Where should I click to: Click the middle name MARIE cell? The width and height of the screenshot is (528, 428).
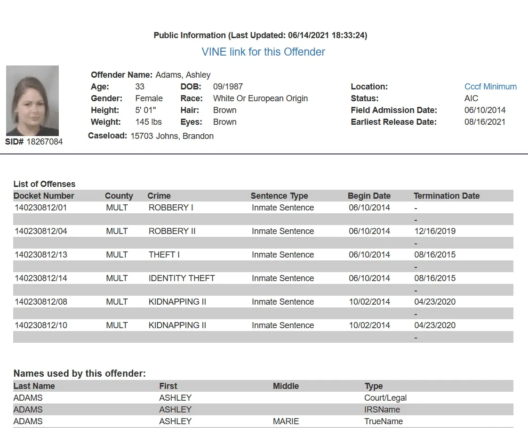[x=286, y=421]
